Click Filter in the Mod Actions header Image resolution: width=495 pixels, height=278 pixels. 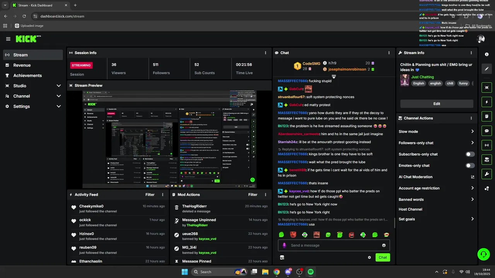tap(253, 195)
